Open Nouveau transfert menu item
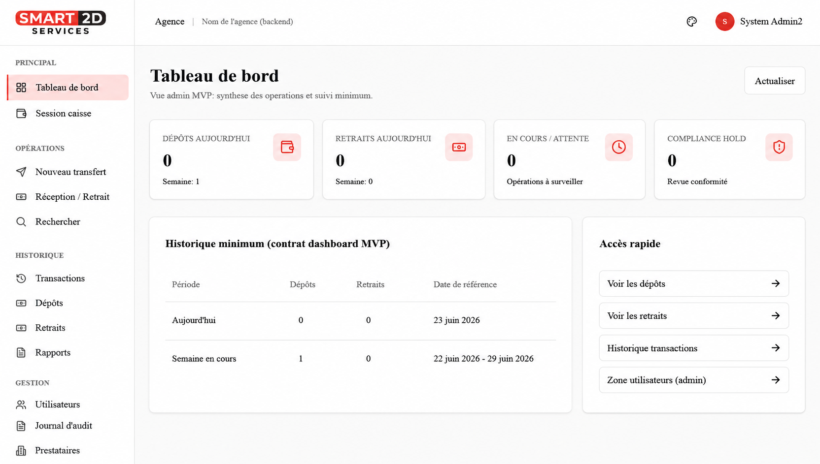 [68, 172]
